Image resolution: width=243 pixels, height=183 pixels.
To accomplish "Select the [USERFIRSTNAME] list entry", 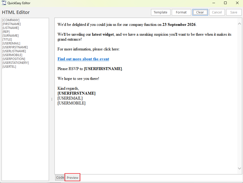I will coord(15,47).
